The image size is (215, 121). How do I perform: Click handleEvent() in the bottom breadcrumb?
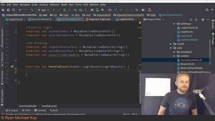pyautogui.click(x=49, y=106)
